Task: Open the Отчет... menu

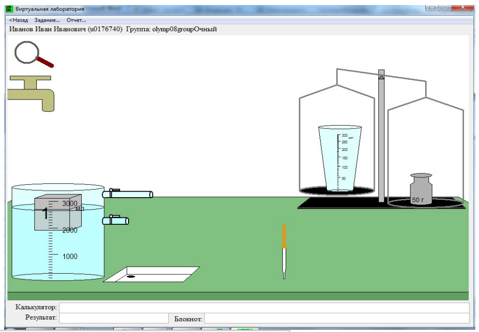Action: 76,20
